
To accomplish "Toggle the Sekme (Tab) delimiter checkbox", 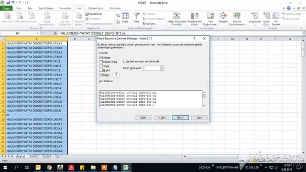I will [x=101, y=57].
